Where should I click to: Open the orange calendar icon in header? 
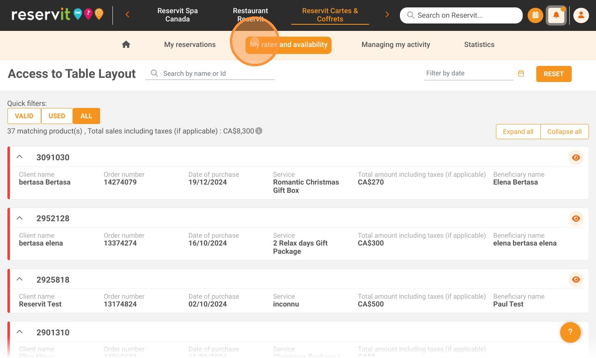click(x=535, y=15)
